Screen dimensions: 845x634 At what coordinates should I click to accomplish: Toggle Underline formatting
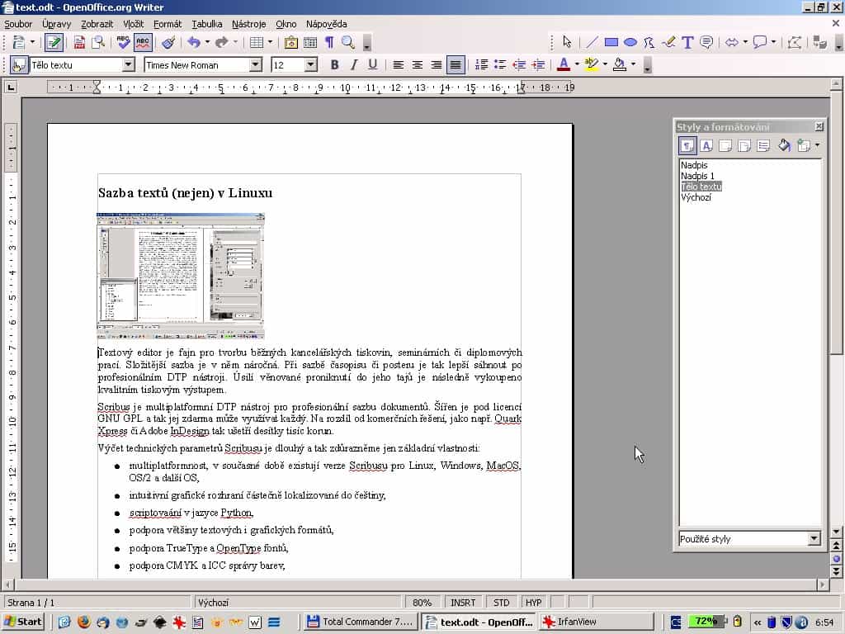pyautogui.click(x=372, y=65)
